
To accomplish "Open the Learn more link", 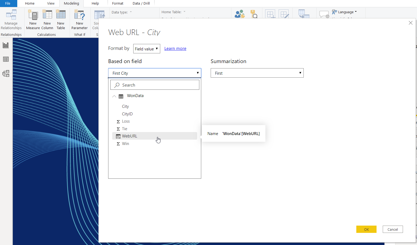I will (x=175, y=49).
